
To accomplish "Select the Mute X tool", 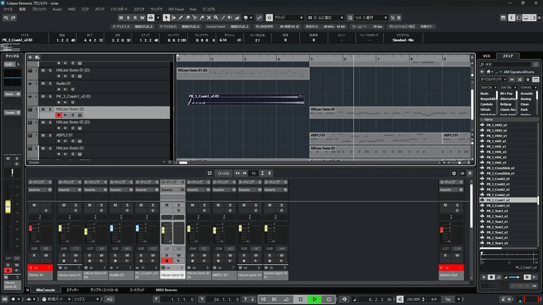I will 209,18.
